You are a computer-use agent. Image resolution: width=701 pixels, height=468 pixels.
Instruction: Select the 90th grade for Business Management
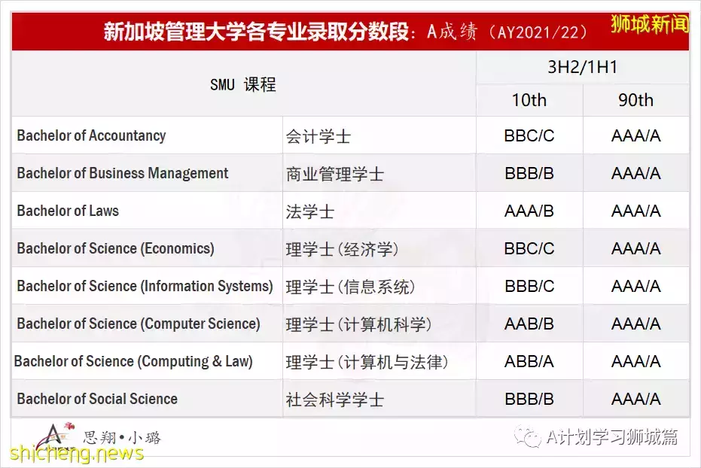coord(635,173)
